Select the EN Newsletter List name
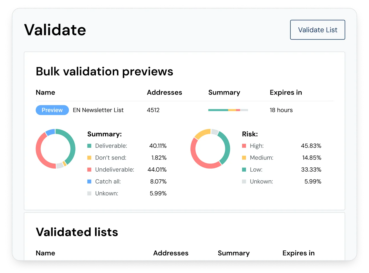This screenshot has width=369, height=273. (x=98, y=110)
